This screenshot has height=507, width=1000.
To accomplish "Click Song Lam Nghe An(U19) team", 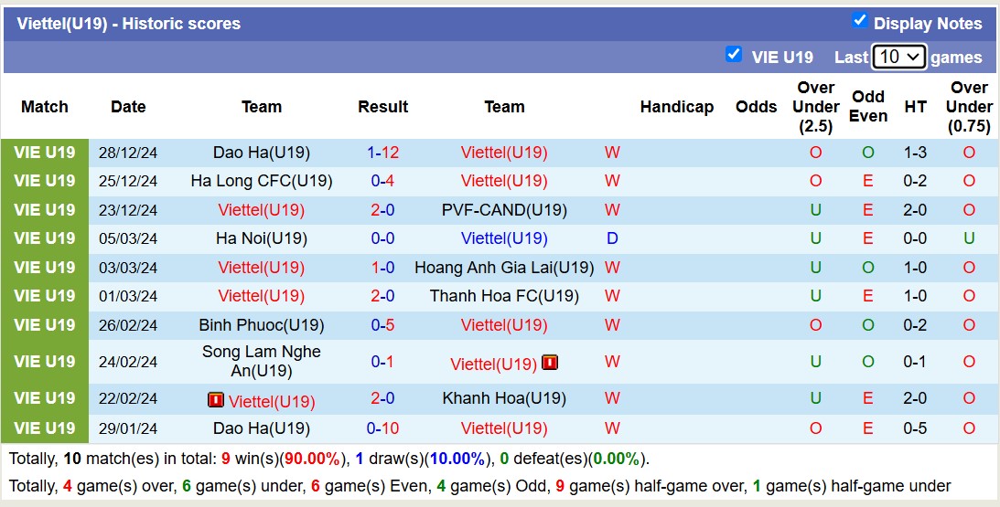I will (261, 362).
